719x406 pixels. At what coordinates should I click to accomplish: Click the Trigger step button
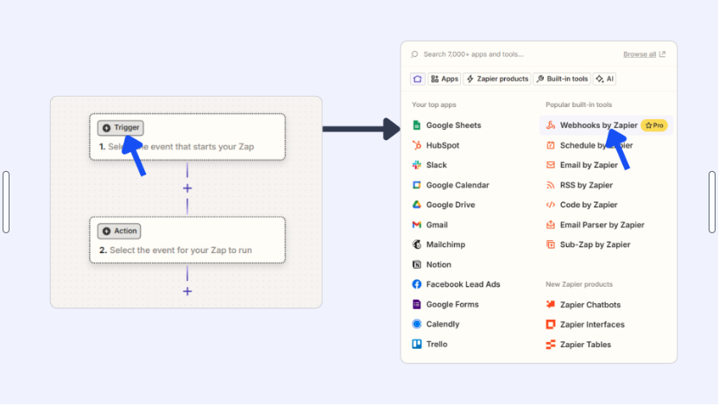click(121, 128)
